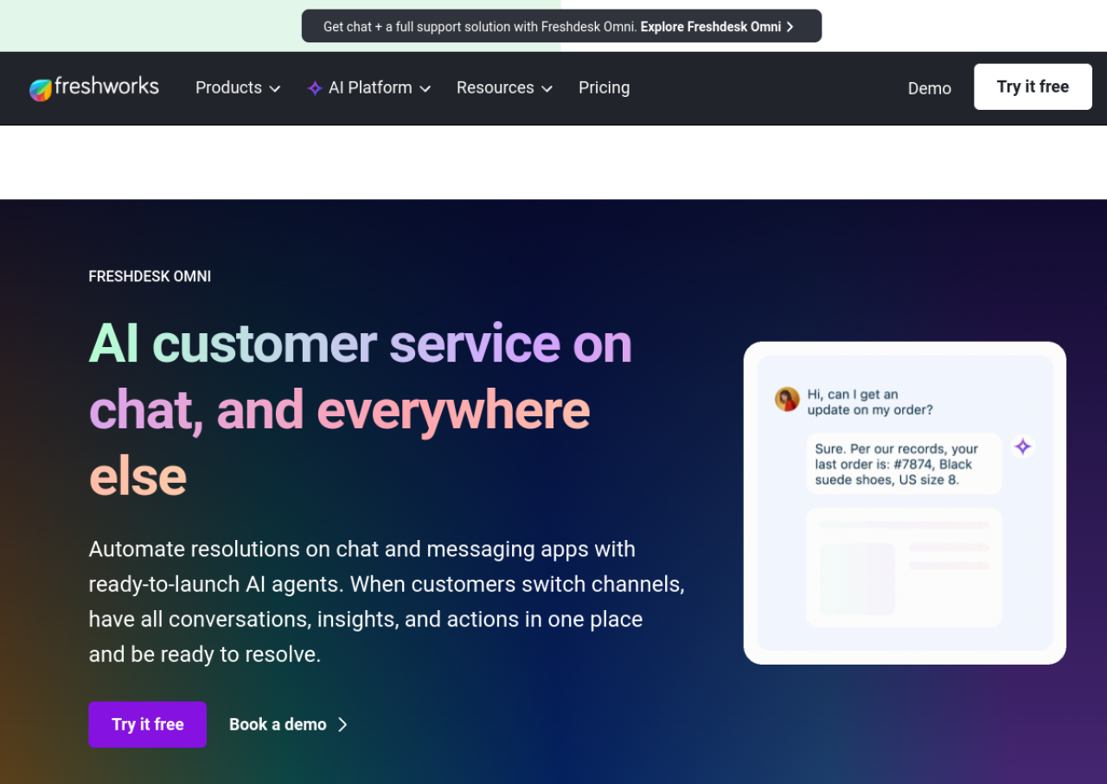Screen dimensions: 1107x784
Task: Click the arrow after Explore Freshdesk Omni
Action: 790,27
